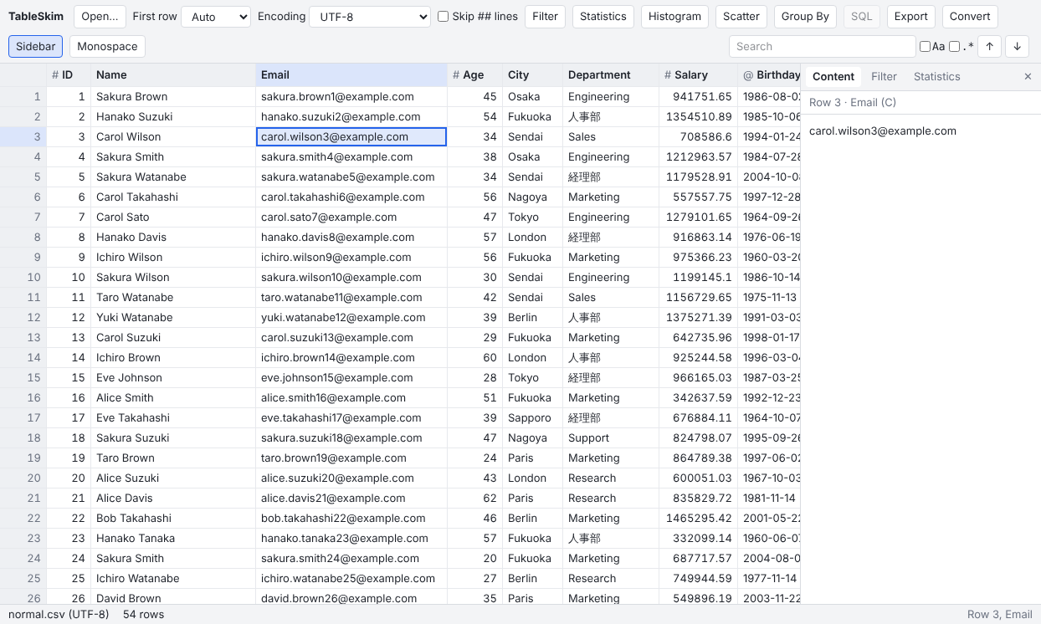Screen dimensions: 1041x624
Task: Click the Open... button
Action: [x=100, y=17]
